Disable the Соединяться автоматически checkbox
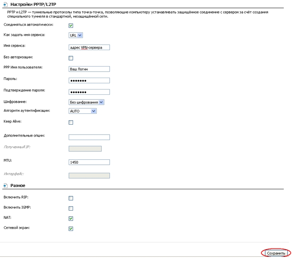This screenshot has width=292, height=260. click(71, 25)
